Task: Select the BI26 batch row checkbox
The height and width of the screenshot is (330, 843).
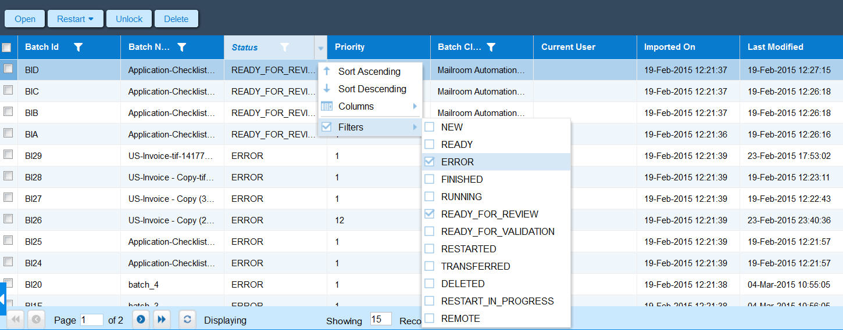Action: point(8,219)
